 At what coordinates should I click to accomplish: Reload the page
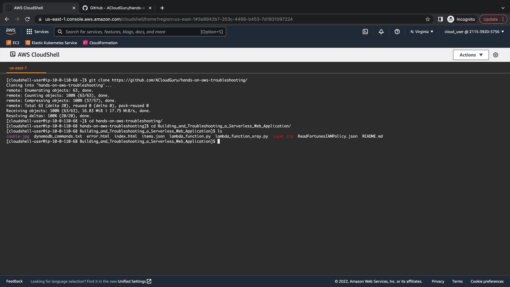[x=27, y=19]
